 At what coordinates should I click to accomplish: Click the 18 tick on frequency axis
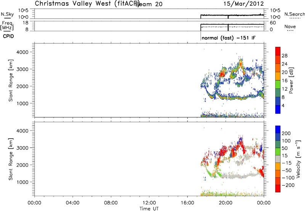pos(26,23)
